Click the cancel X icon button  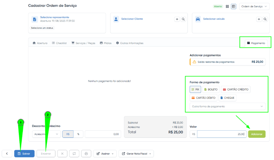[62, 154]
